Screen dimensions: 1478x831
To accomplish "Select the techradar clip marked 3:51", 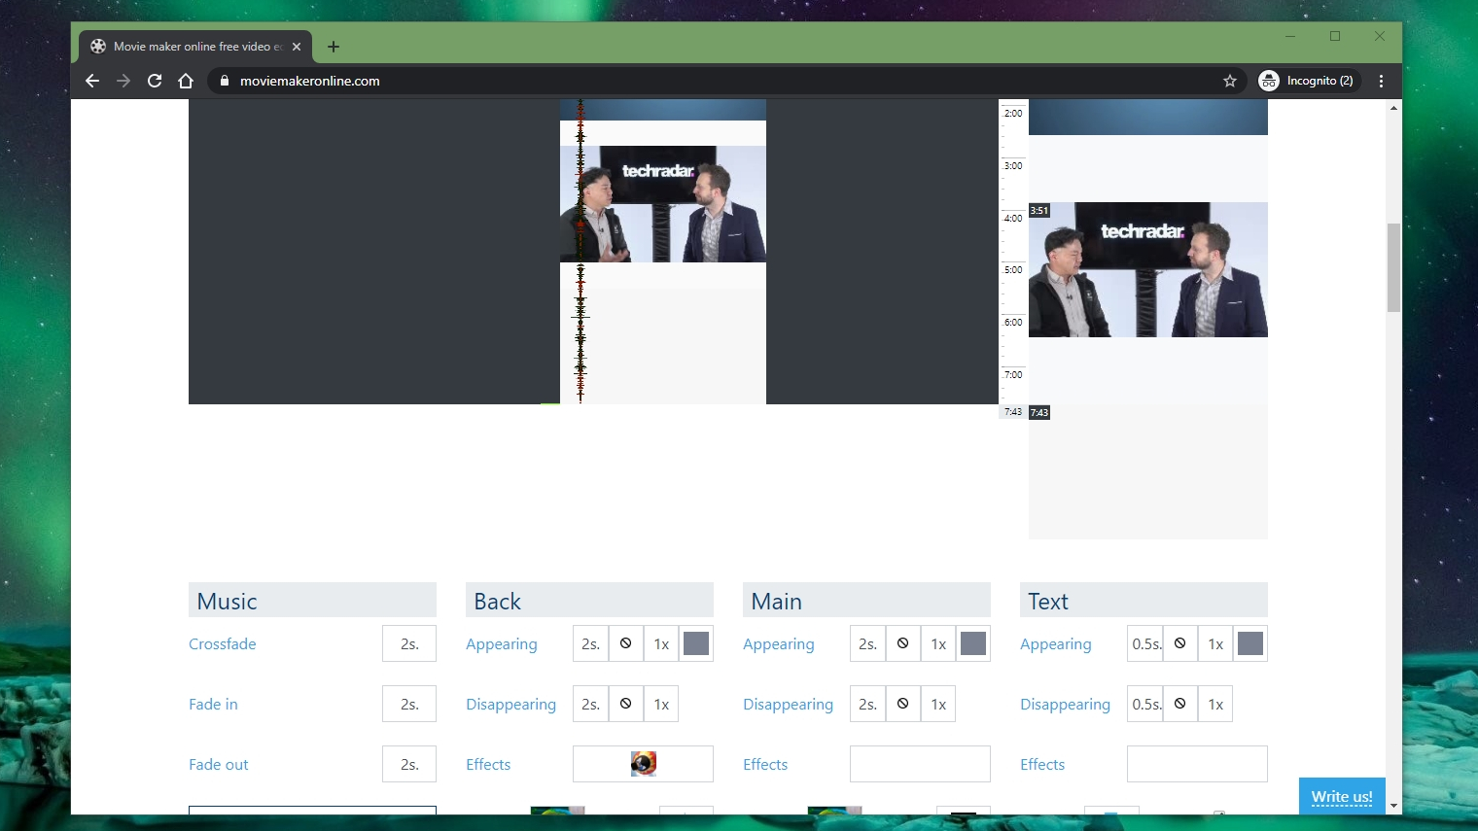I will [x=1148, y=269].
